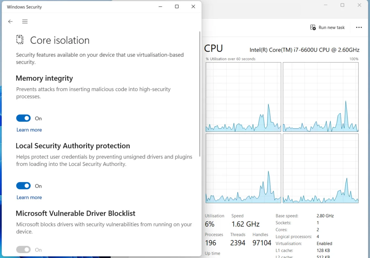Viewport: 370px width, 258px height.
Task: Click the Sockets label
Action: (x=283, y=223)
